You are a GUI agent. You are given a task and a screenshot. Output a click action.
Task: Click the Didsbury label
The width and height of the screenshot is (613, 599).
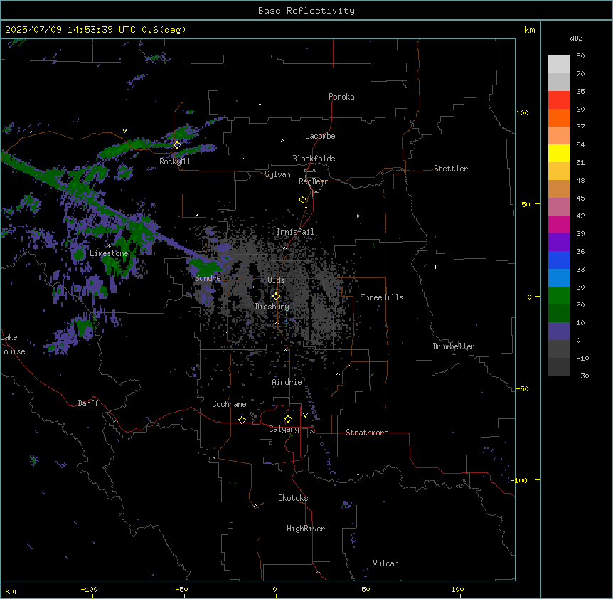click(272, 307)
